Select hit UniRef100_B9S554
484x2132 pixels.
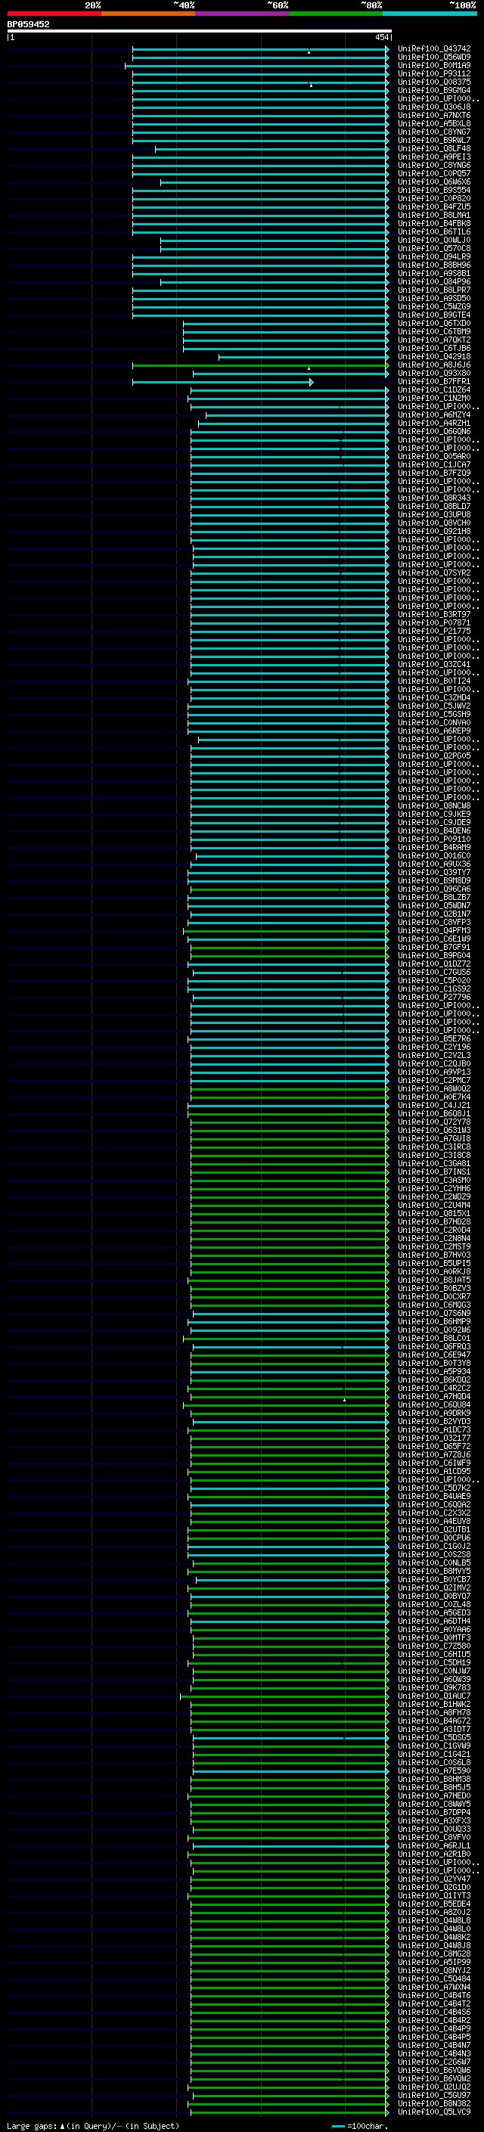pyautogui.click(x=434, y=191)
